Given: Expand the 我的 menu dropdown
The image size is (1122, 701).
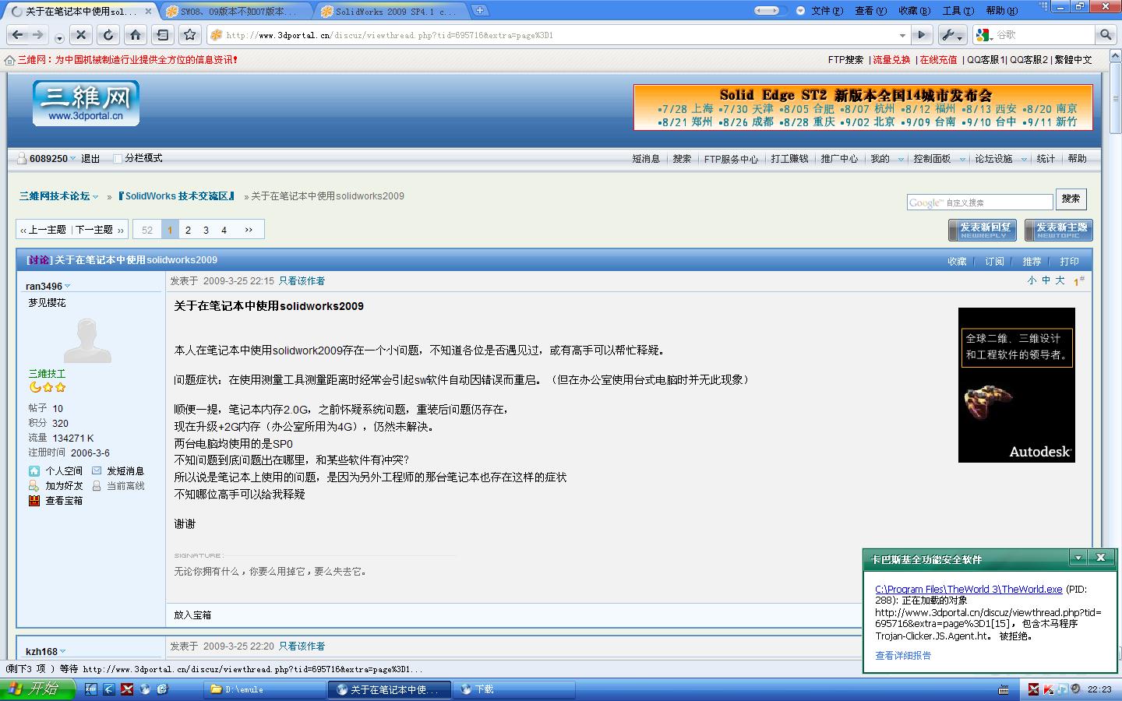Looking at the screenshot, I should point(901,159).
